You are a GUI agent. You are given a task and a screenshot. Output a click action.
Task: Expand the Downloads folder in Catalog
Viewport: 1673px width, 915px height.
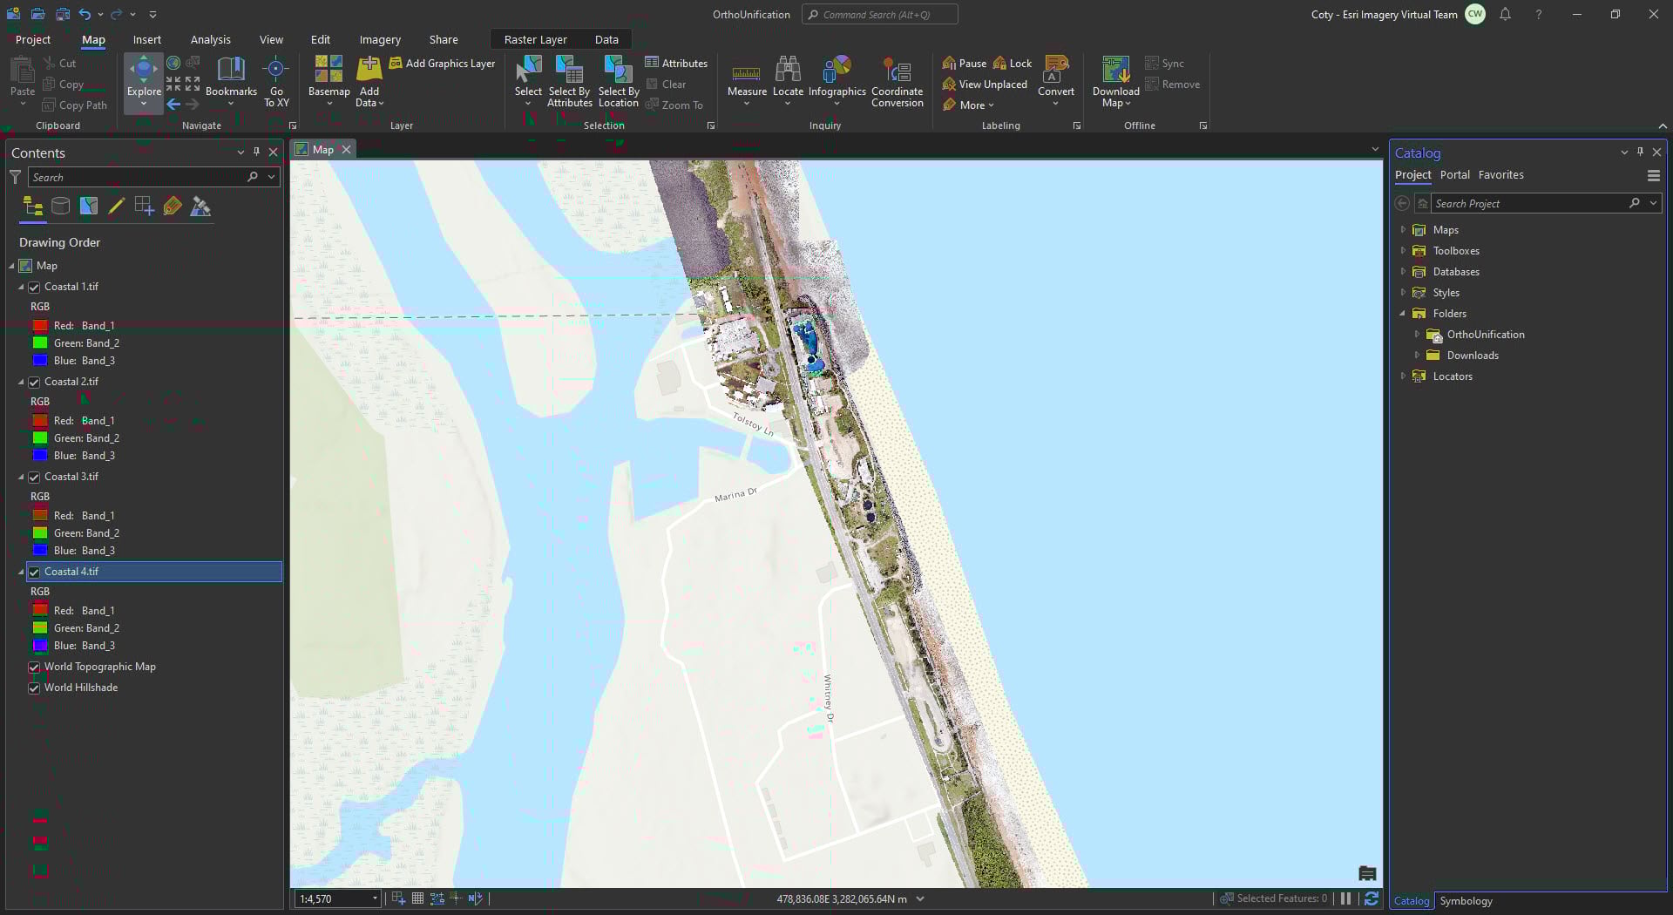pyautogui.click(x=1419, y=356)
